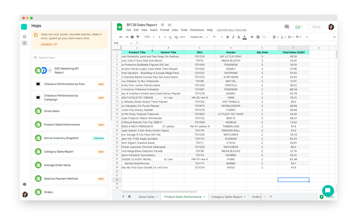
Task: Open the text wrapping dropdown
Action: tap(291, 37)
